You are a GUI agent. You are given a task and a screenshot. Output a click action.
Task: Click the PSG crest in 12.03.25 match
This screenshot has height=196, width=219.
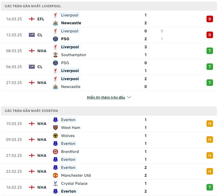point(56,39)
